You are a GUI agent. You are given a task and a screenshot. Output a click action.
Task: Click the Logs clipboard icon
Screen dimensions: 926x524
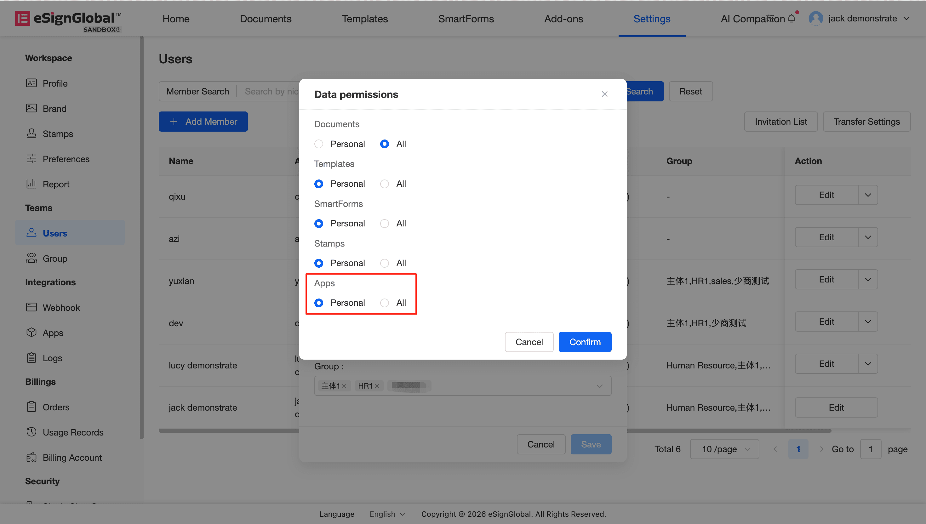31,358
